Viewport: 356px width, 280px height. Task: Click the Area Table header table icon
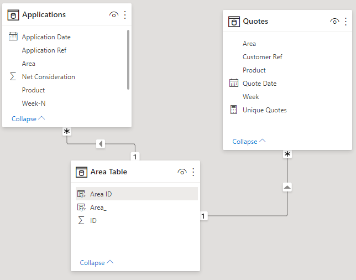81,172
